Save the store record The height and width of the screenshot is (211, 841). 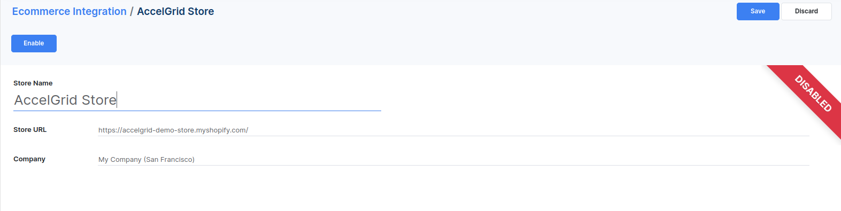758,11
